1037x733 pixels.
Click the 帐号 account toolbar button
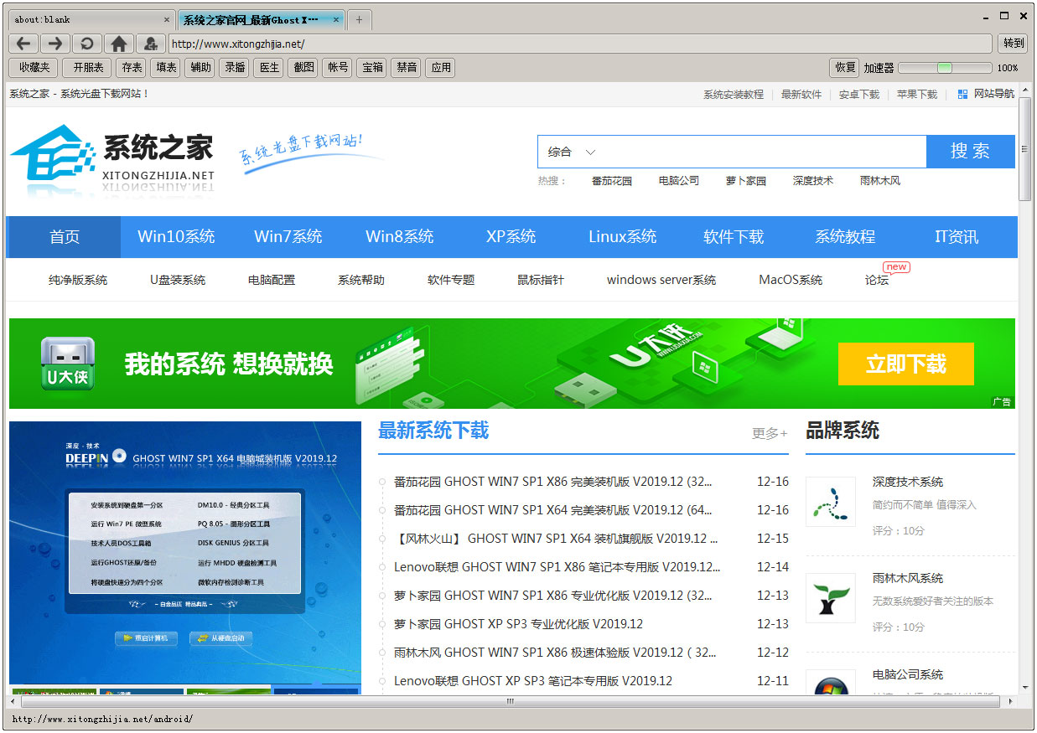[x=338, y=68]
